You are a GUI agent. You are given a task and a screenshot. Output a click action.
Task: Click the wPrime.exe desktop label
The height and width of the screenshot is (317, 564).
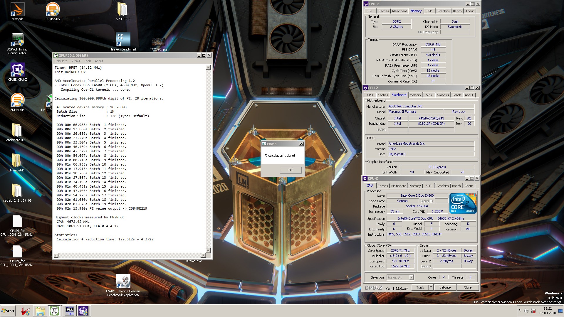coord(194,261)
